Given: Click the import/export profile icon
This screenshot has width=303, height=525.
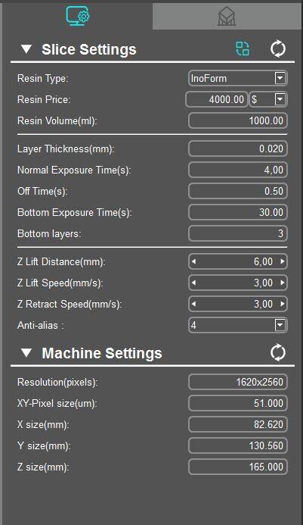Looking at the screenshot, I should [243, 49].
